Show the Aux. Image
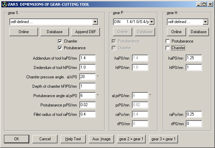The height and width of the screenshot is (148, 215). [x=101, y=139]
